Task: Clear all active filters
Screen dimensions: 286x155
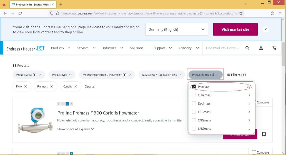Action: pos(90,87)
